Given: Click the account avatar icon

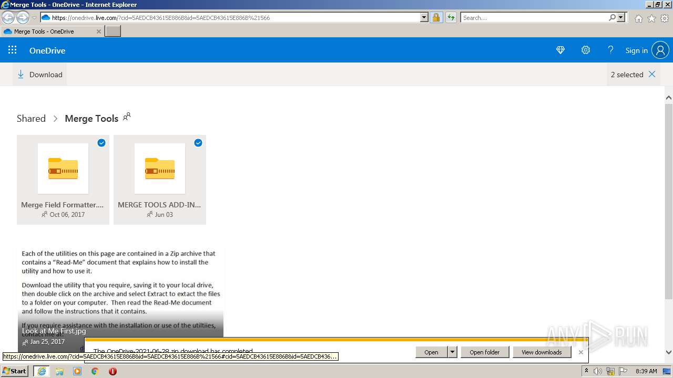Looking at the screenshot, I should click(x=660, y=50).
